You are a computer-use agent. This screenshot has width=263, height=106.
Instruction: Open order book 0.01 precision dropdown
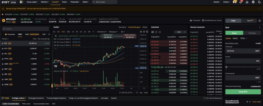coord(180,32)
